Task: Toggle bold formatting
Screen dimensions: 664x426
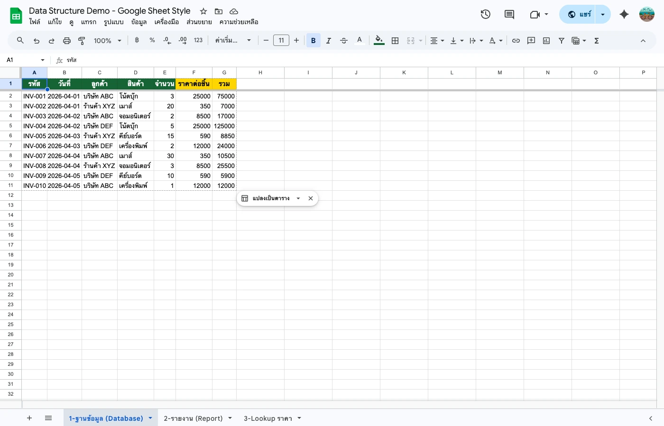Action: tap(314, 40)
